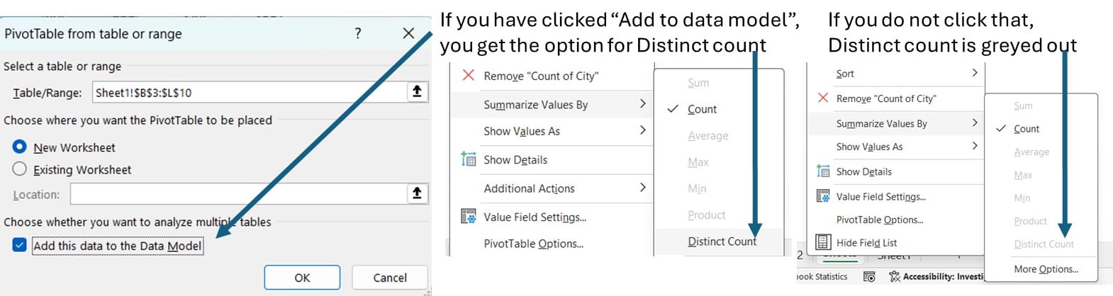Open PivotTable Options... below Additional Actions
The image size is (1113, 296).
tap(533, 244)
